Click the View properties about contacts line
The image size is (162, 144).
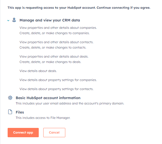click(57, 42)
